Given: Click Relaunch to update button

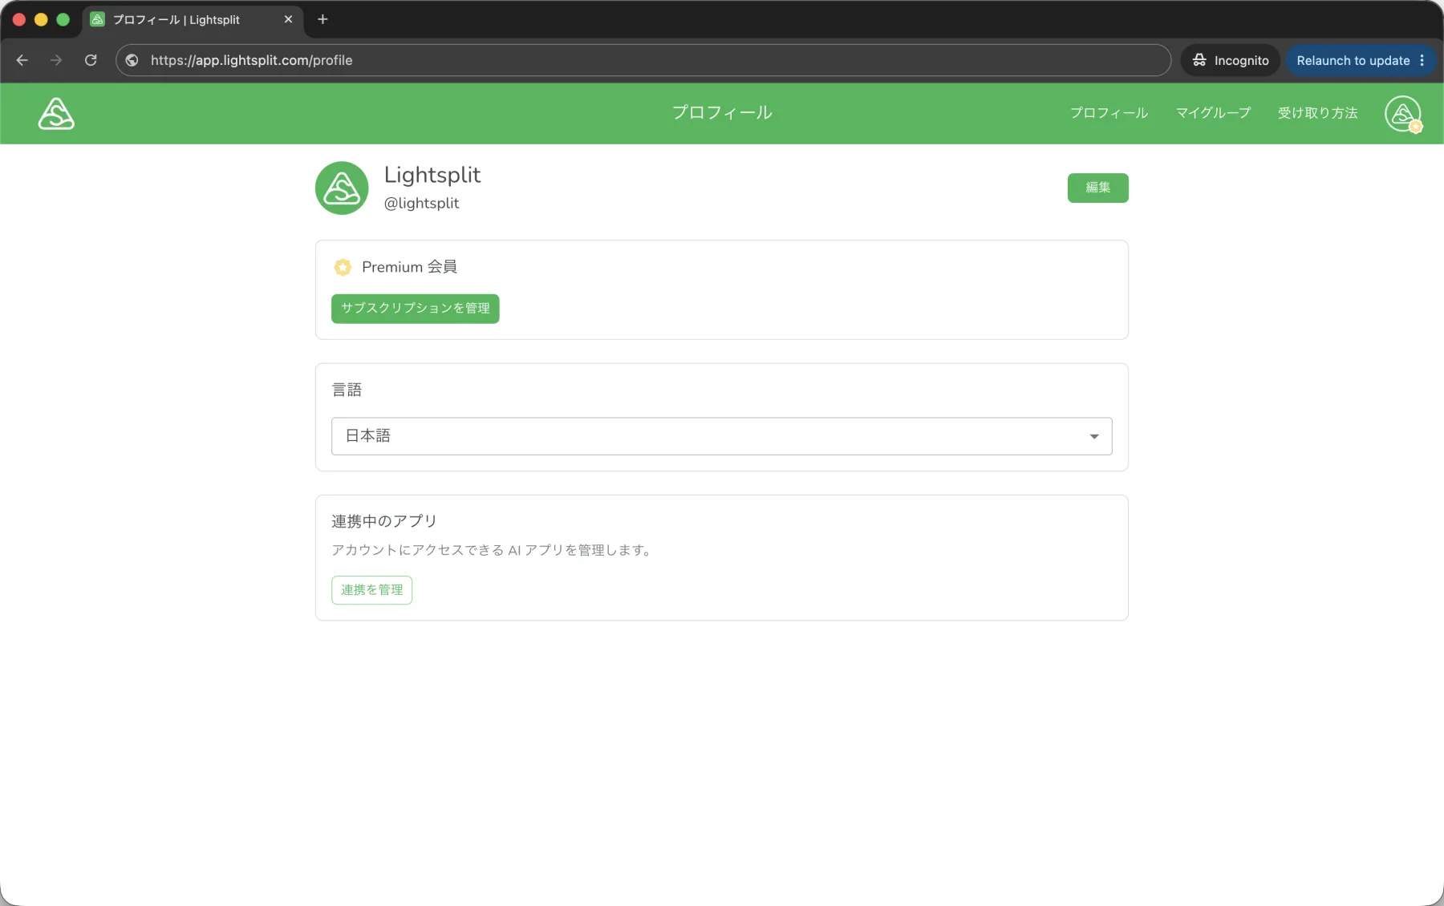Looking at the screenshot, I should click(x=1353, y=60).
